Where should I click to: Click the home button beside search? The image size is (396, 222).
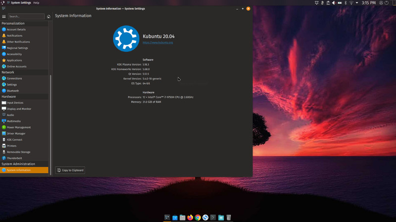pos(49,17)
